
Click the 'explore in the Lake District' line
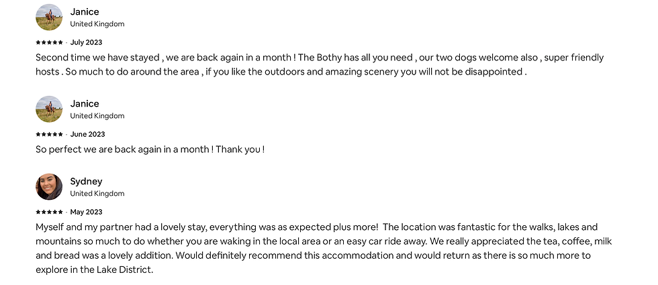coord(95,270)
